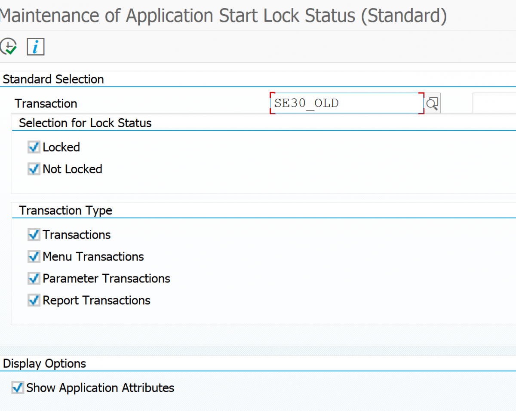Screen dimensions: 516x411
Task: Select the SE30_OLD text value
Action: [x=307, y=103]
